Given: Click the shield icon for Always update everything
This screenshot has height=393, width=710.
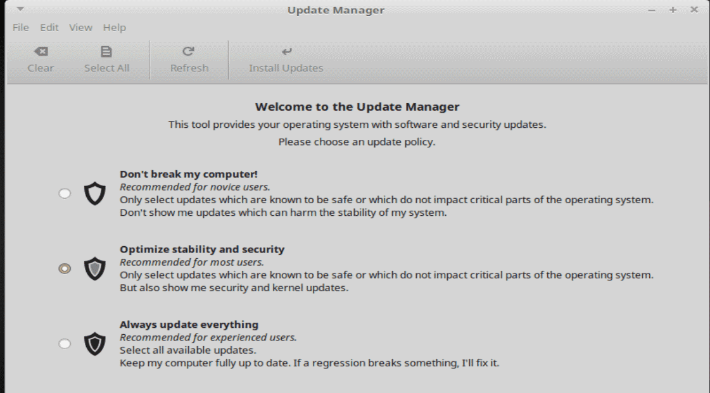Looking at the screenshot, I should coord(94,344).
